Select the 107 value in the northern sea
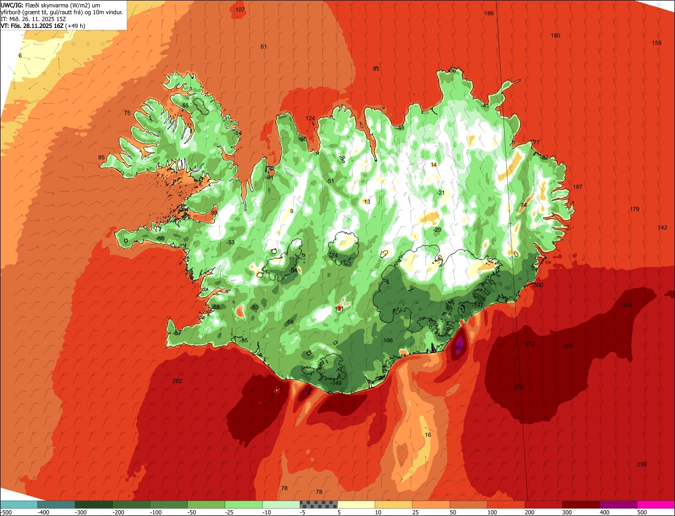Viewport: 675px width, 516px height. point(240,10)
